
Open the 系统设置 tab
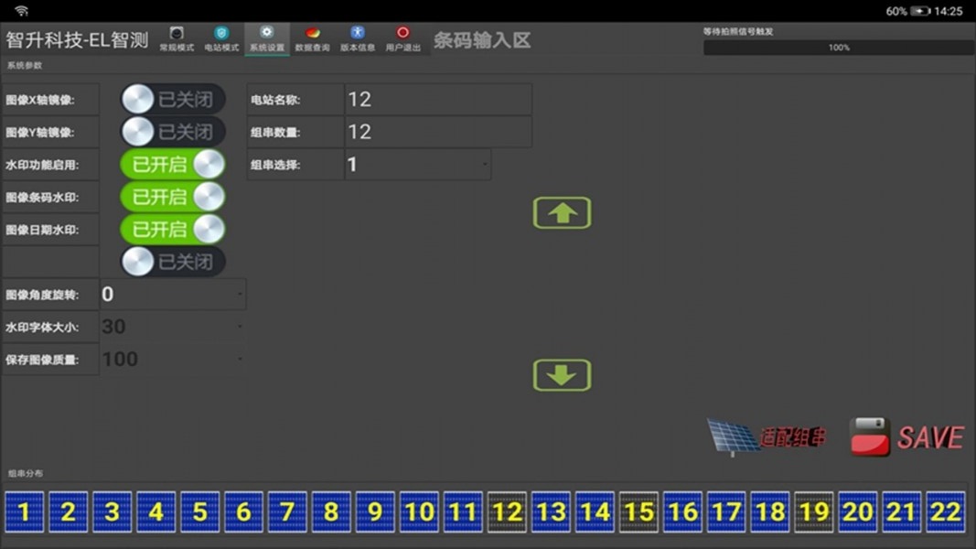coord(267,38)
